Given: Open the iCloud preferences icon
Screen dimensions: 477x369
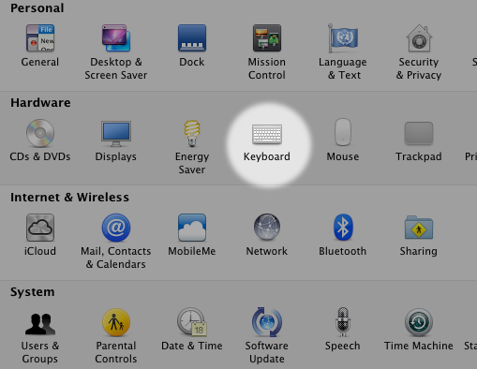Looking at the screenshot, I should (40, 228).
